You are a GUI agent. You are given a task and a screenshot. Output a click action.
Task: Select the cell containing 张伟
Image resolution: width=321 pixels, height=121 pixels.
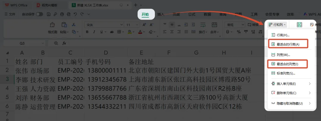[21, 71]
